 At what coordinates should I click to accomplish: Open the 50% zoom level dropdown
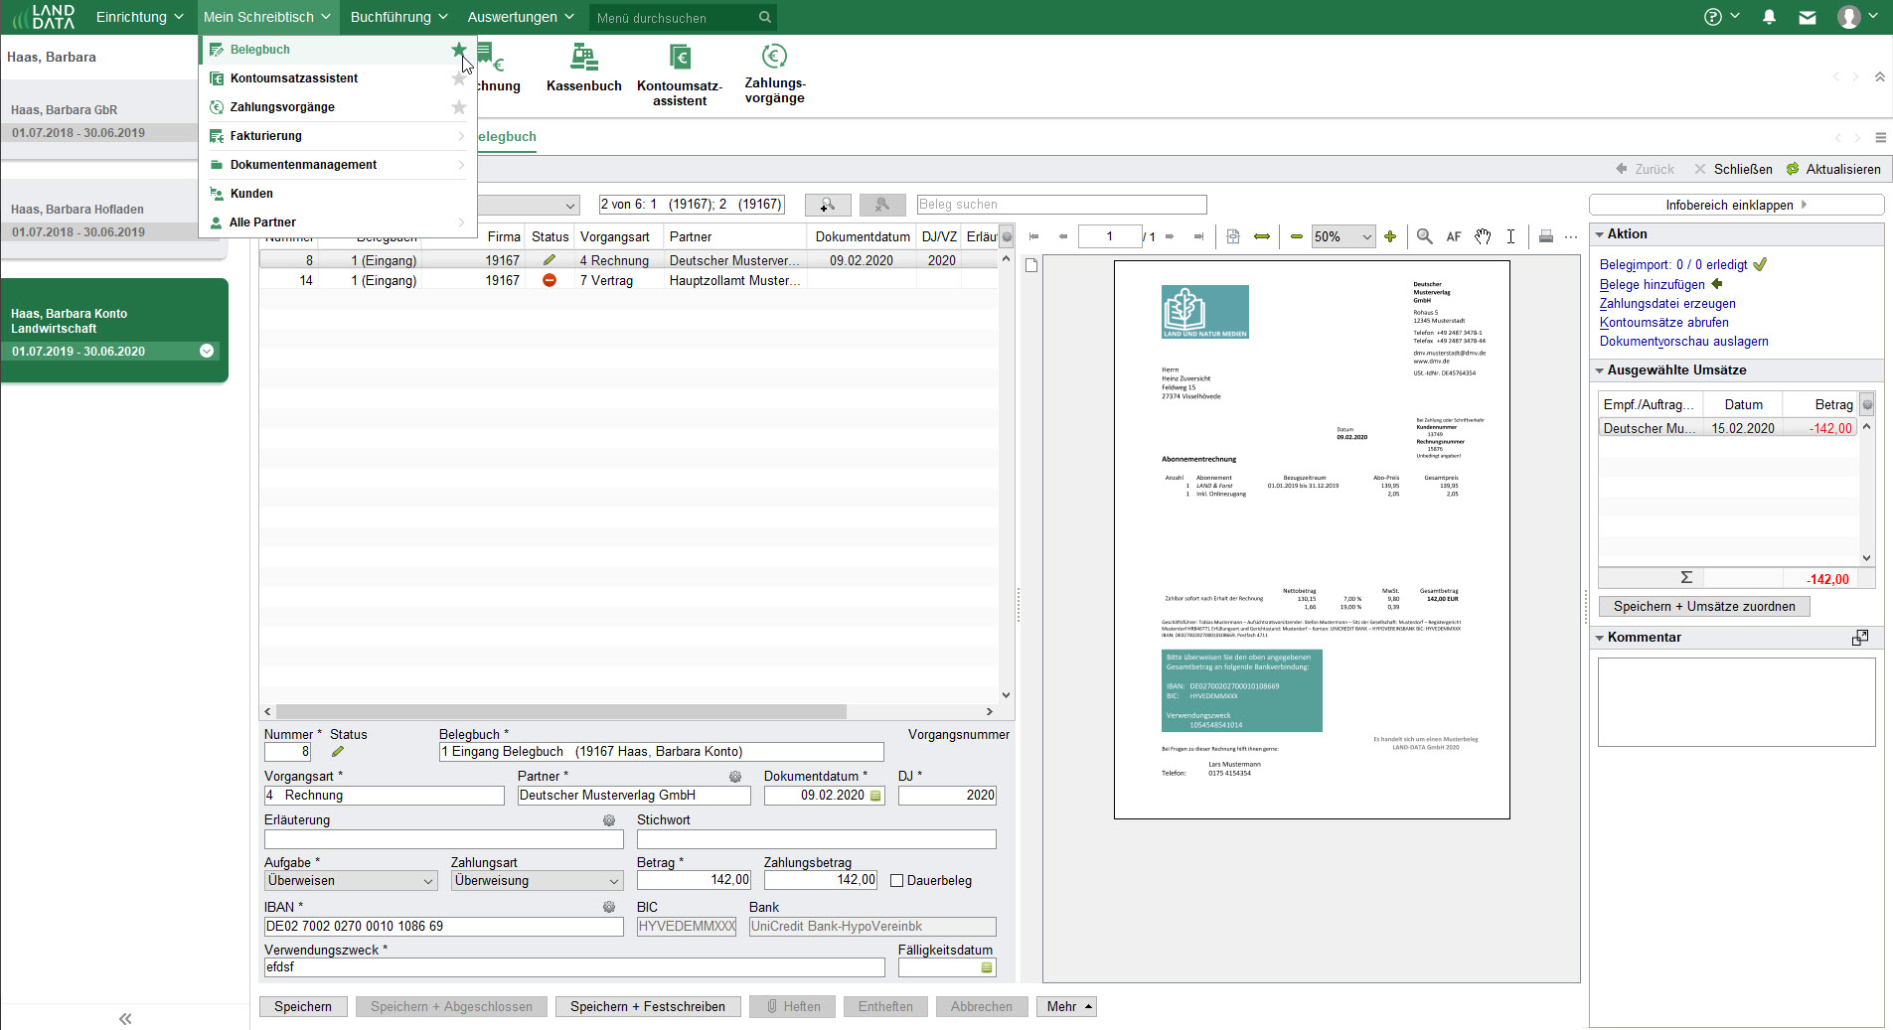click(1366, 236)
